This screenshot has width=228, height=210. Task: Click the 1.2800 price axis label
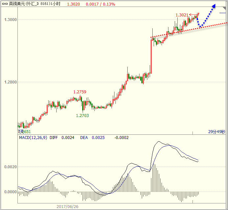click(x=10, y=82)
